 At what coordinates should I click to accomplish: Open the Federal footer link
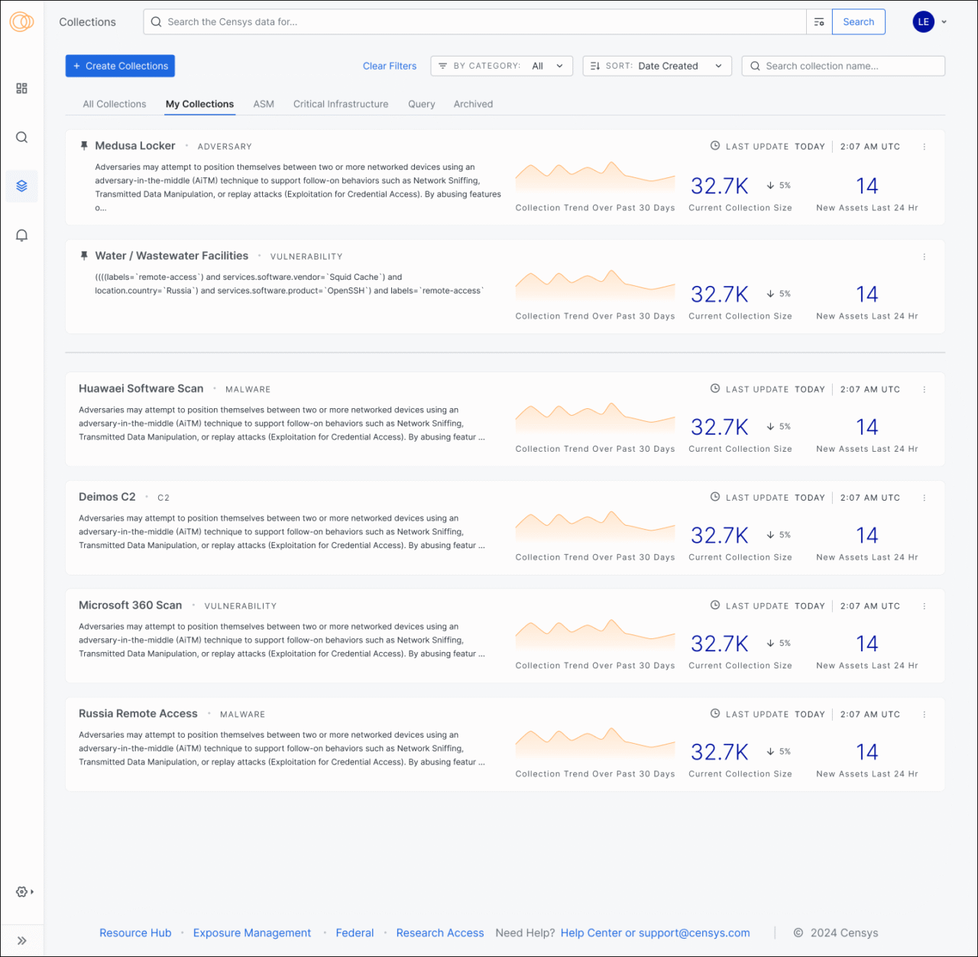(x=355, y=933)
